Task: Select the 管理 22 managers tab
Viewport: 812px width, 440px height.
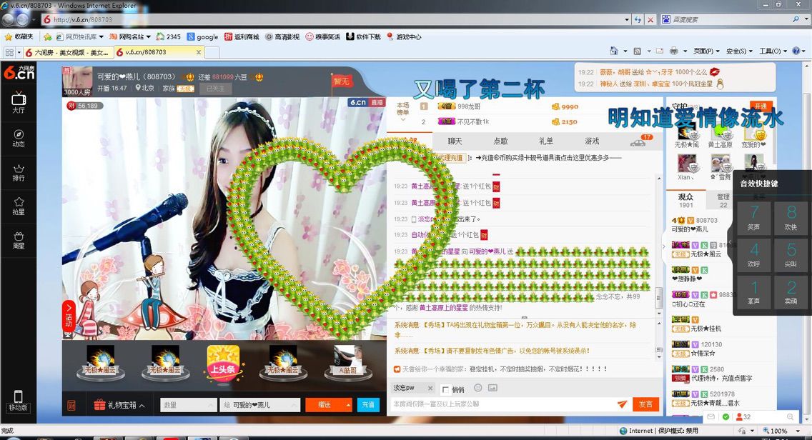Action: [723, 200]
